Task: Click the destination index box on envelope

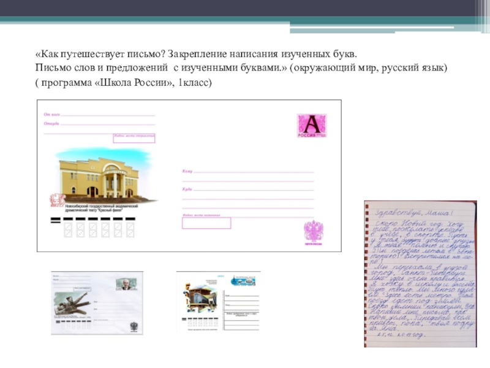Action: pyautogui.click(x=206, y=223)
